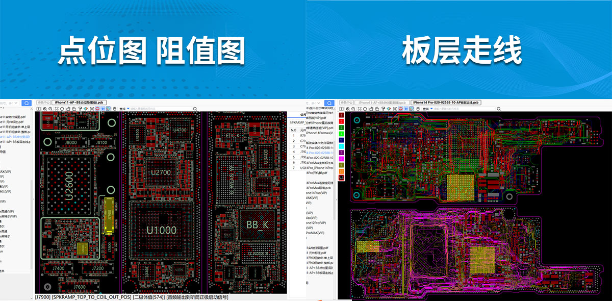Image resolution: width=612 pixels, height=301 pixels.
Task: Open dropdown beside middle panel blue search button
Action: point(319,103)
